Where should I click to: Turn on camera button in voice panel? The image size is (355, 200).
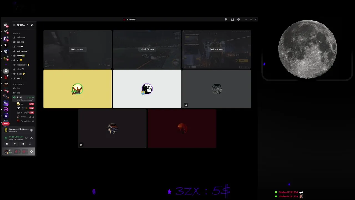pos(7,144)
